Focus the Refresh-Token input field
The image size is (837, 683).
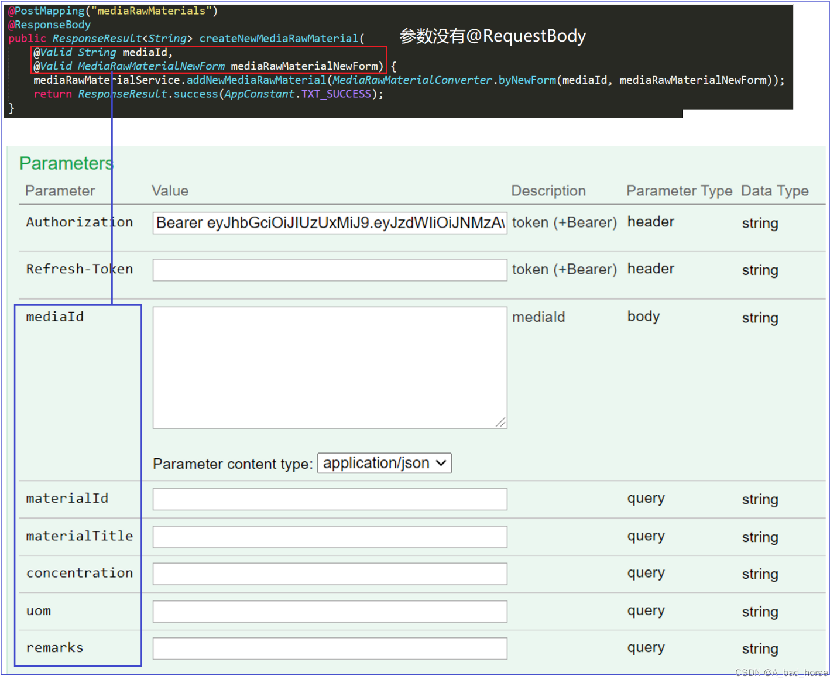[330, 270]
